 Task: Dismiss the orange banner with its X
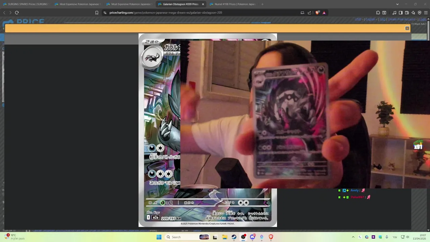(x=407, y=28)
